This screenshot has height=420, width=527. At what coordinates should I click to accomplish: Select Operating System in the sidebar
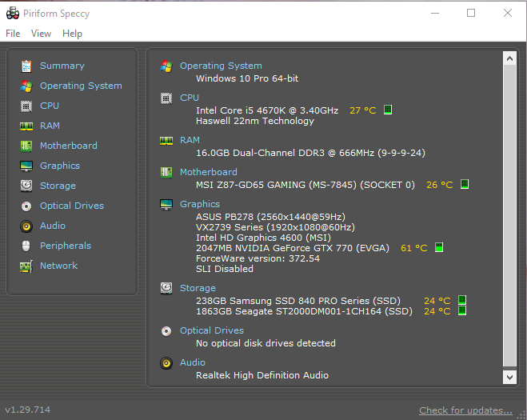point(81,86)
